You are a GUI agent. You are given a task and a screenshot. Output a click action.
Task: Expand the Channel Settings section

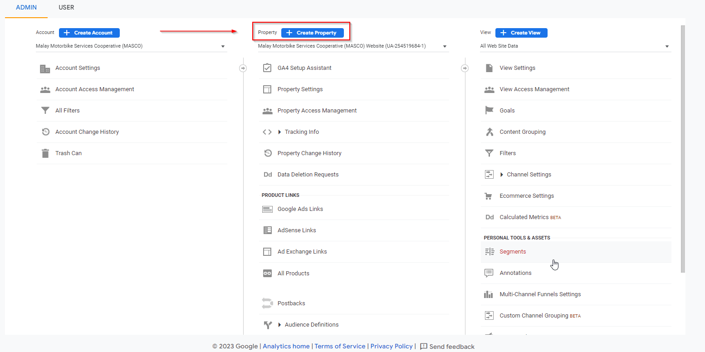pos(502,175)
